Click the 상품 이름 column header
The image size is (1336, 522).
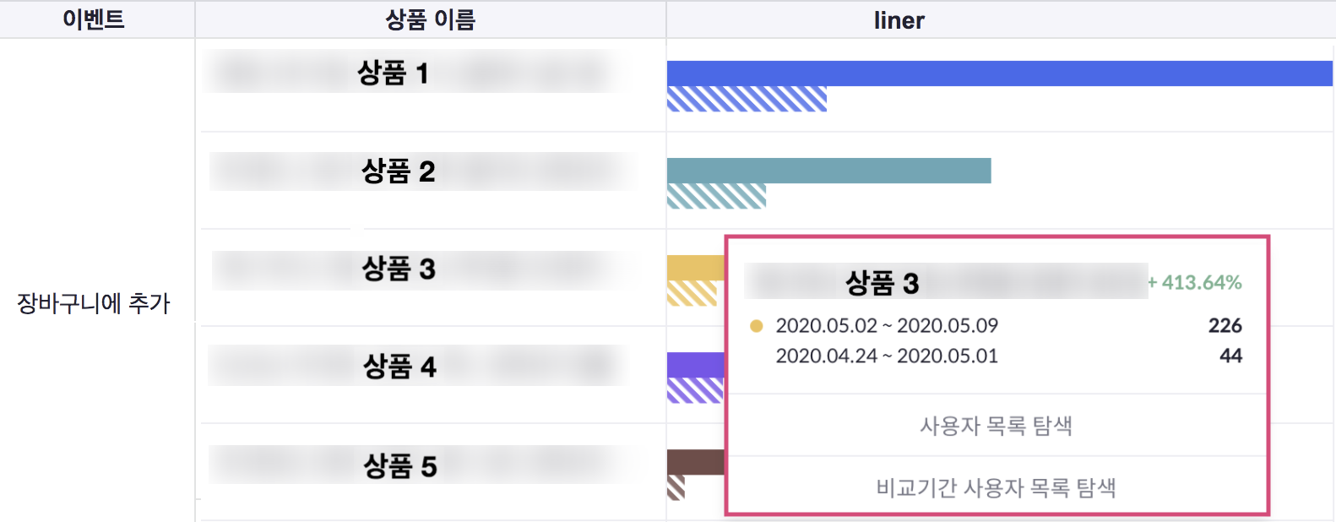click(x=430, y=19)
